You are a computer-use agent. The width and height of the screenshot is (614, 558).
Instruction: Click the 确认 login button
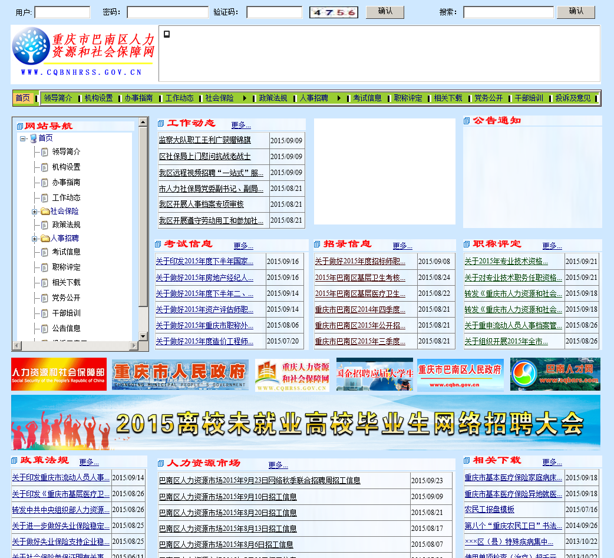(x=385, y=12)
